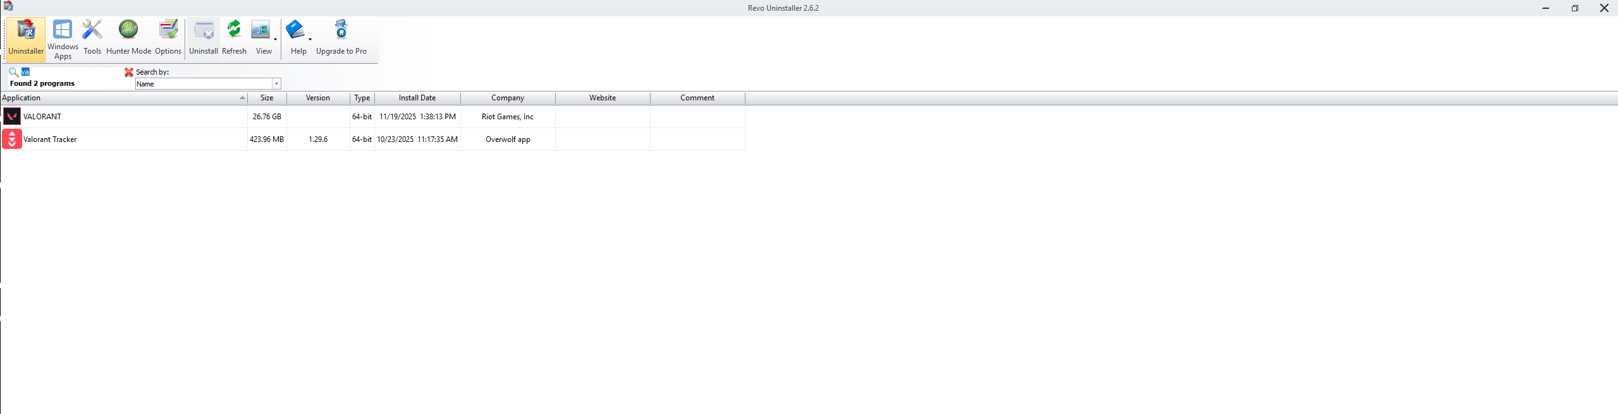Switch to Windows Apps view
Image resolution: width=1618 pixels, height=414 pixels.
point(63,39)
